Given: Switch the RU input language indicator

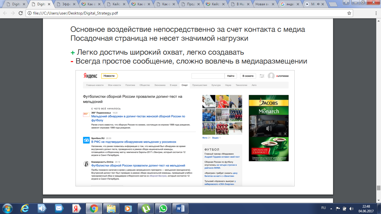Looking at the screenshot, I should [x=324, y=208].
